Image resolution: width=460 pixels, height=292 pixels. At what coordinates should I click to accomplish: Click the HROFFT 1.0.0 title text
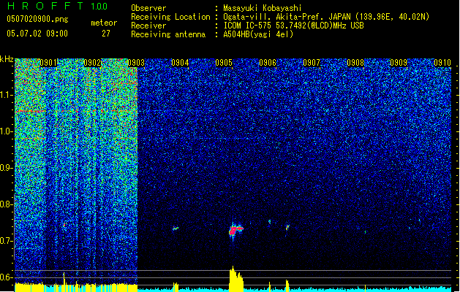(x=58, y=6)
